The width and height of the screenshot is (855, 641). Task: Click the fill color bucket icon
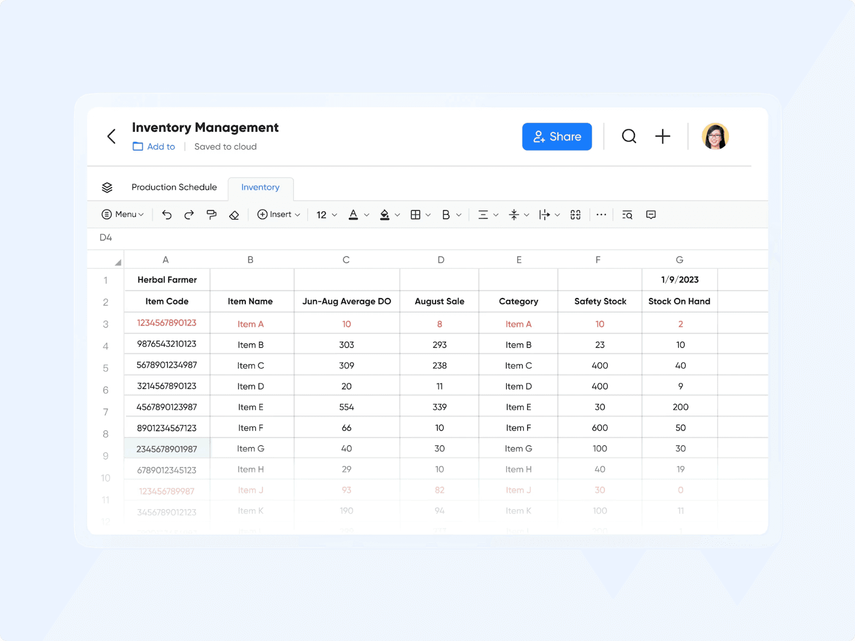[385, 215]
